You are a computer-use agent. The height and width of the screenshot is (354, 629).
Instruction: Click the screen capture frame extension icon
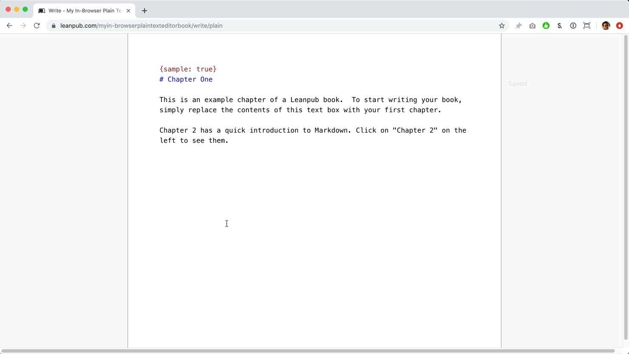(587, 26)
